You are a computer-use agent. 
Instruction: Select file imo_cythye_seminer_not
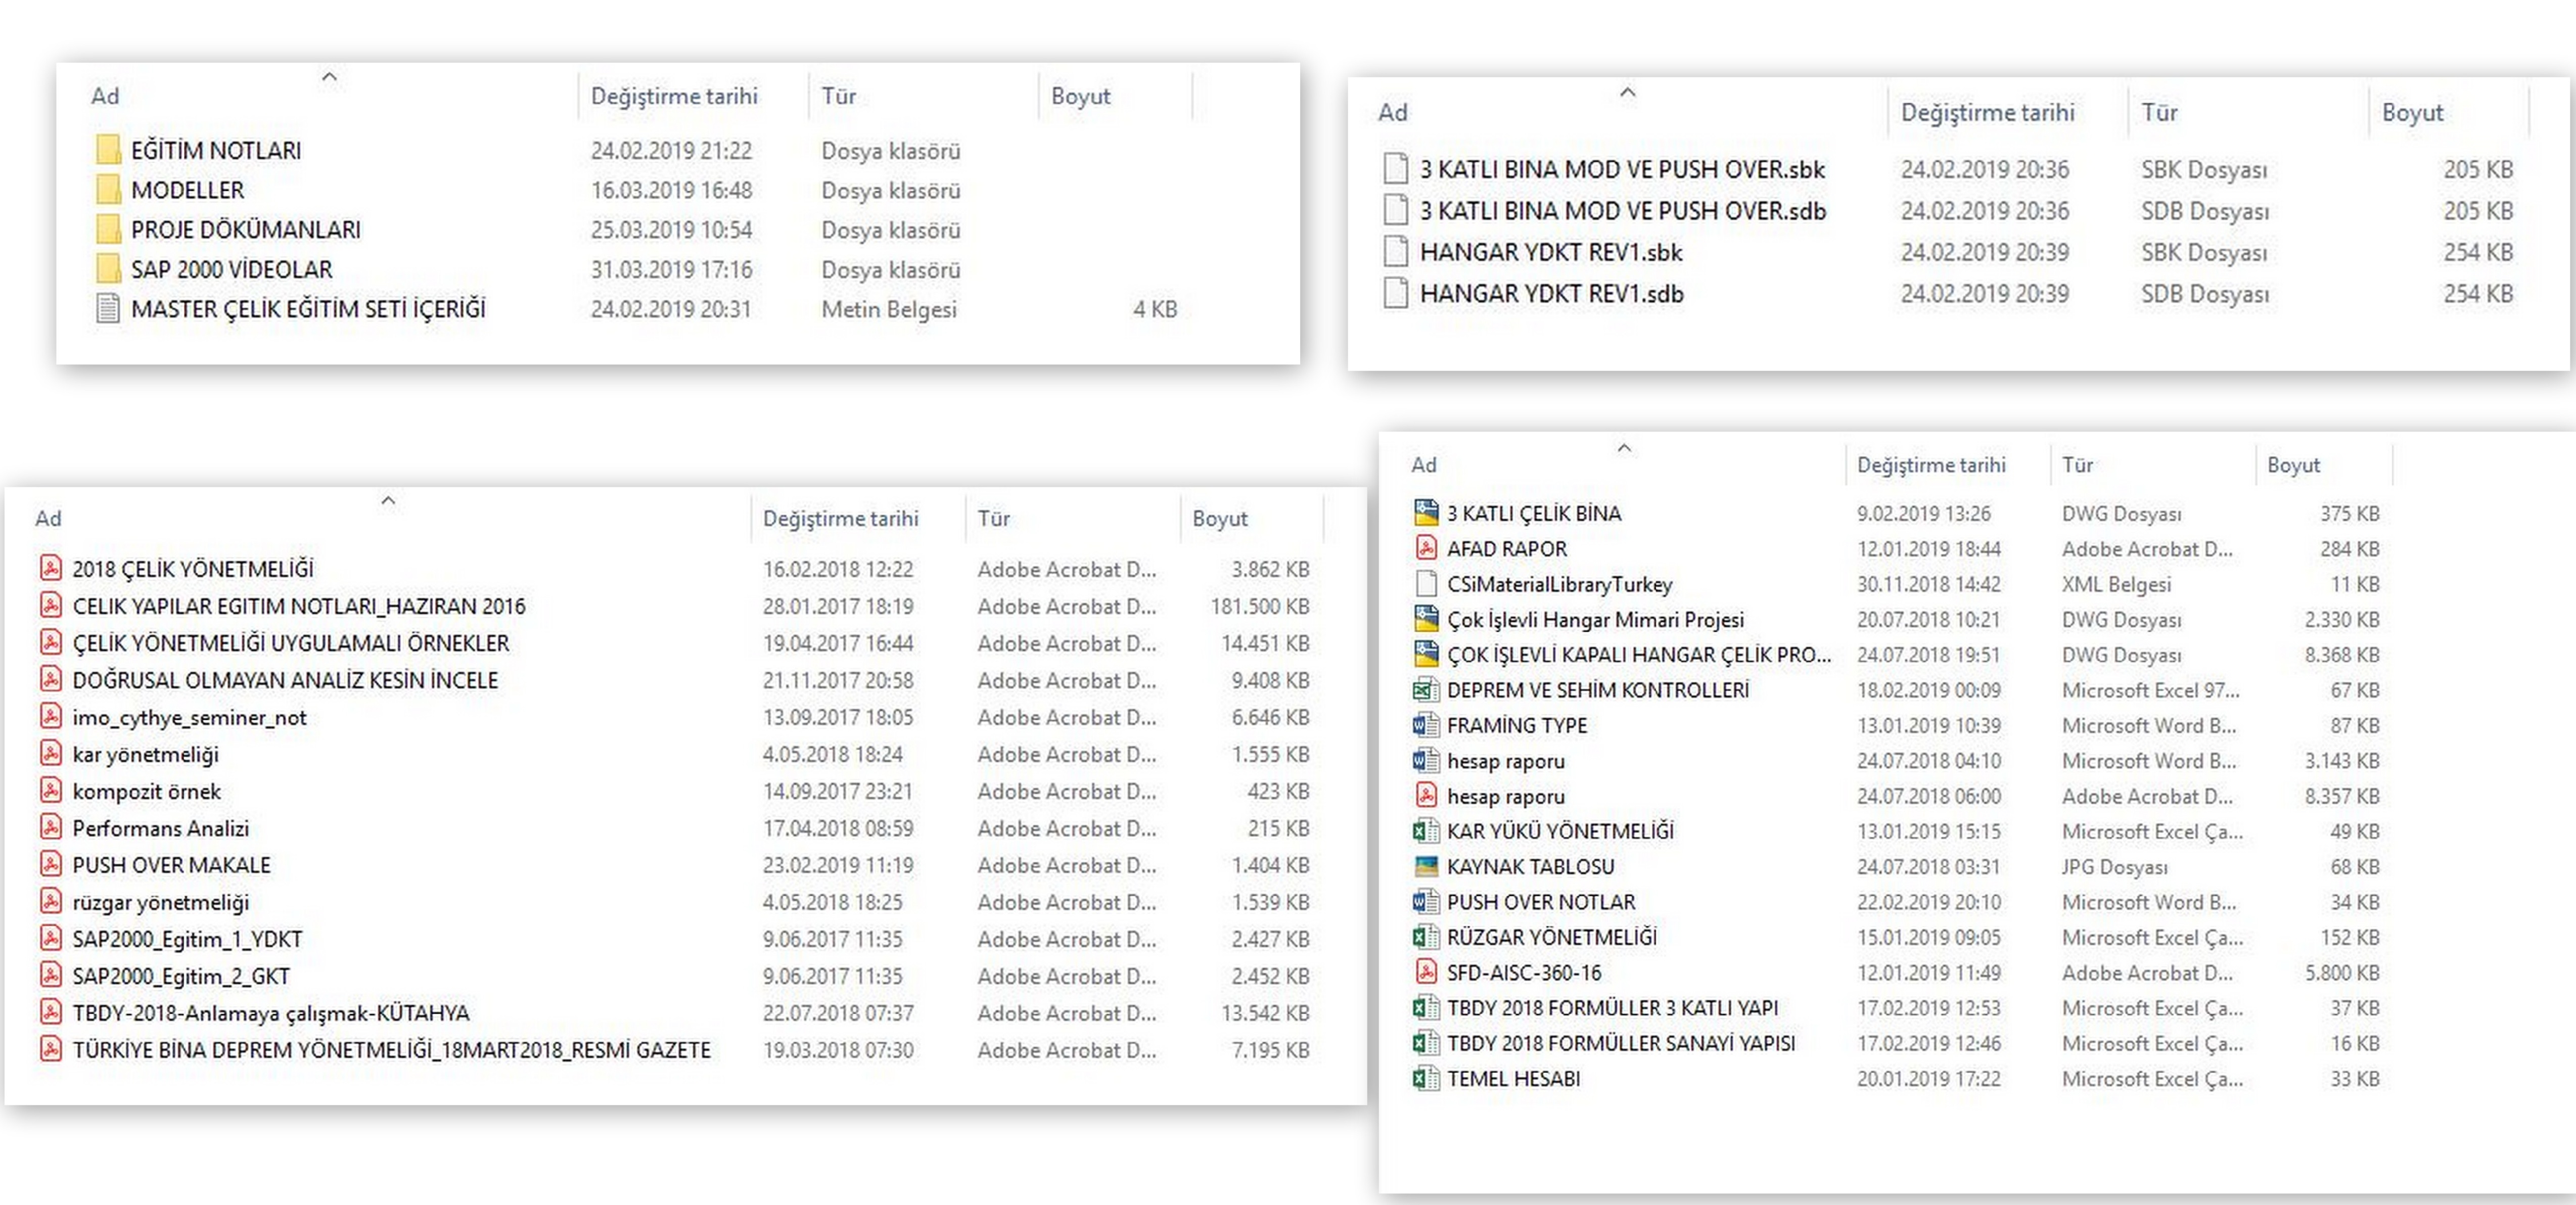tap(189, 717)
